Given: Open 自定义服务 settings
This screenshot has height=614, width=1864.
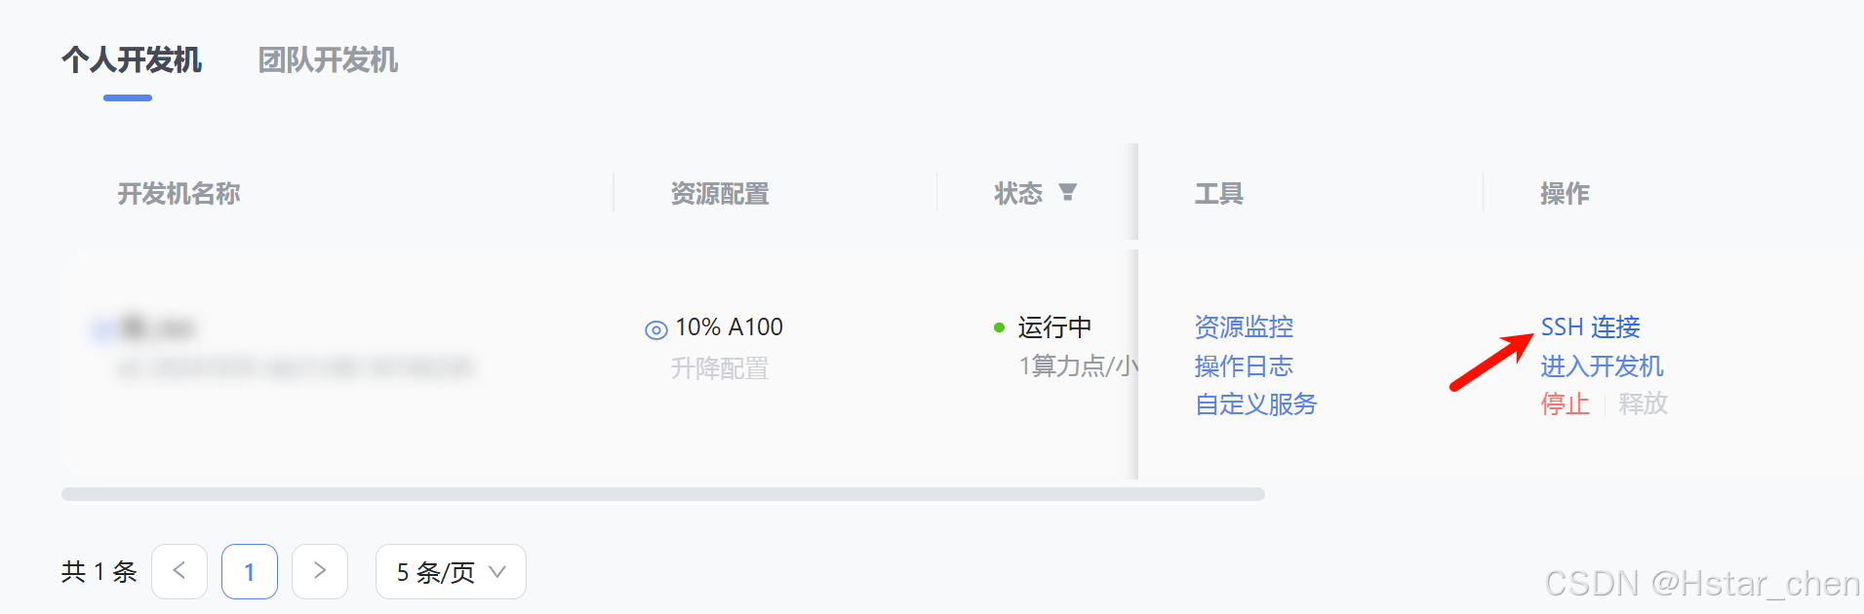Looking at the screenshot, I should [1255, 403].
